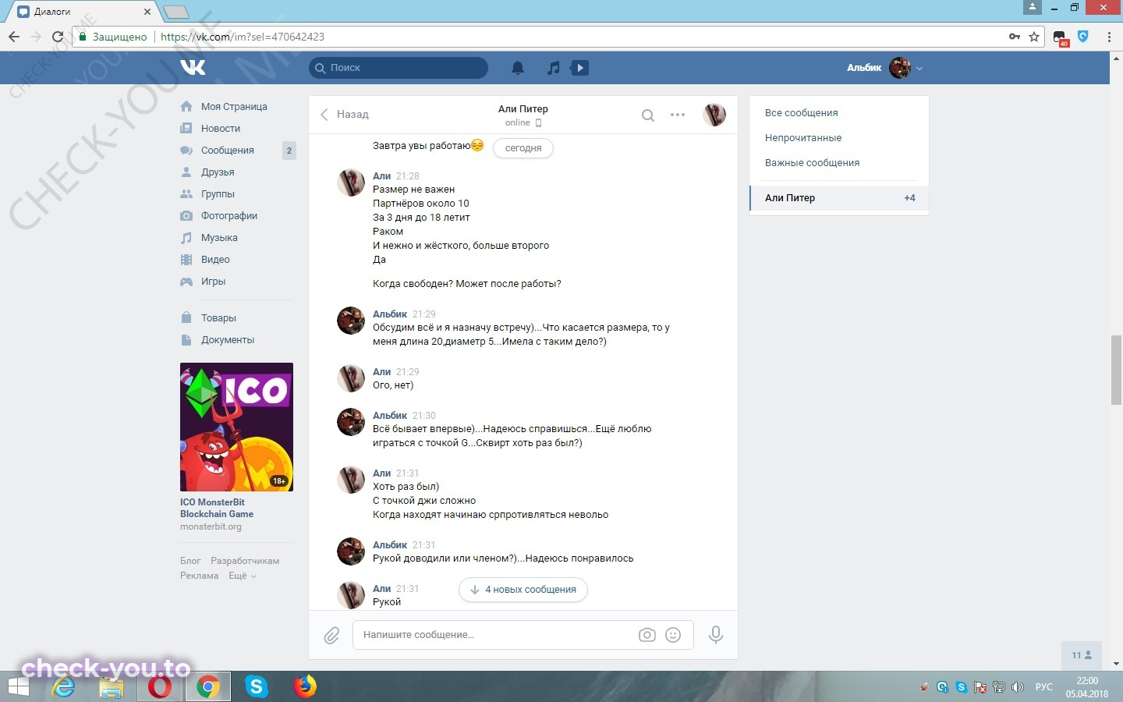This screenshot has height=702, width=1123.
Task: Open ICO MonsterBit Blockchain Game link
Action: pyautogui.click(x=217, y=508)
